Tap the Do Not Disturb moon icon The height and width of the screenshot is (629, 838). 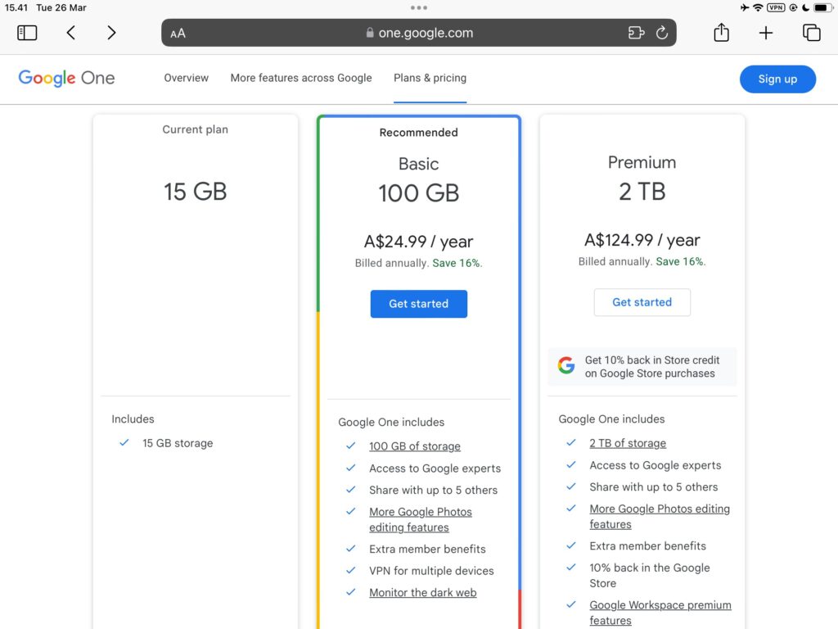point(805,7)
